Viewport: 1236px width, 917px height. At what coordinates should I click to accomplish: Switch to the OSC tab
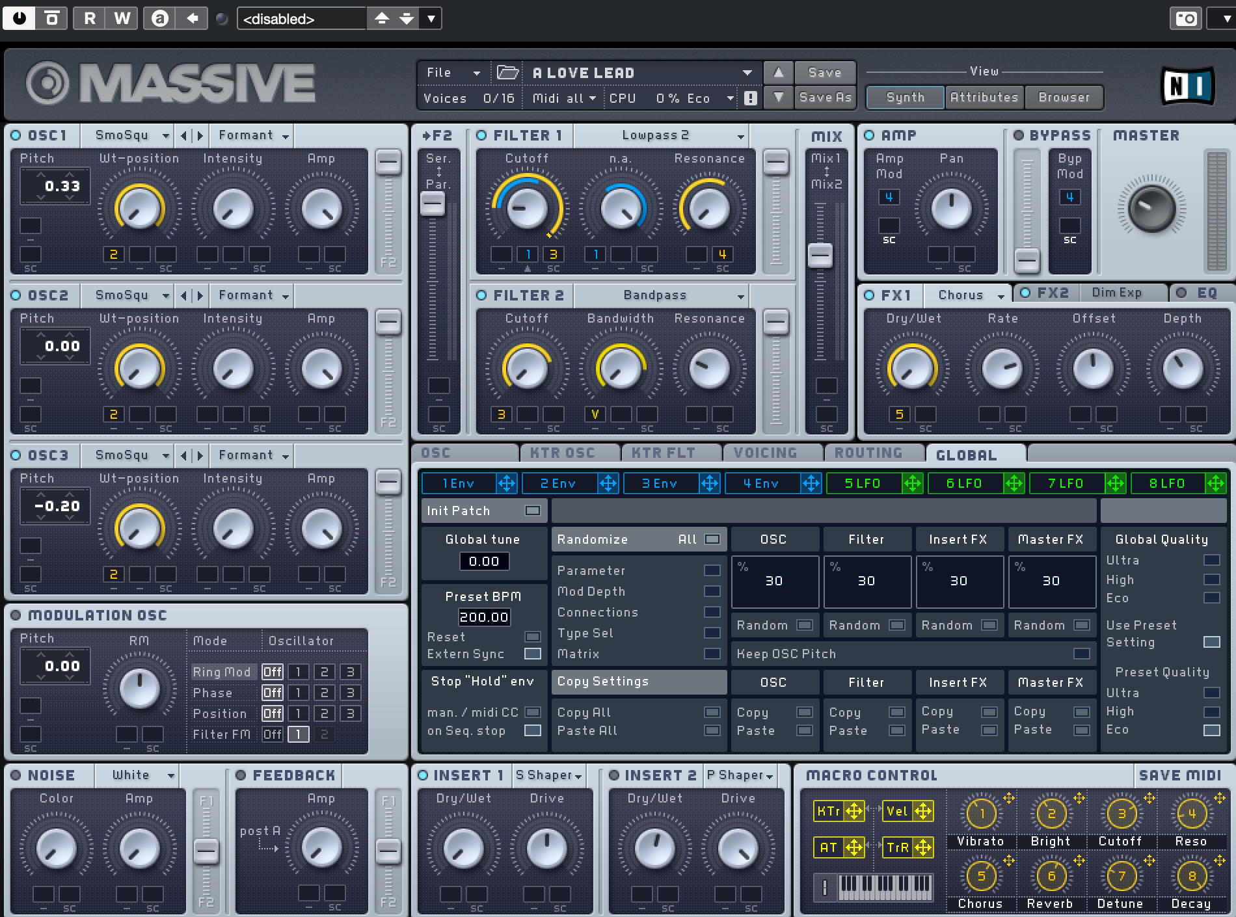(466, 453)
